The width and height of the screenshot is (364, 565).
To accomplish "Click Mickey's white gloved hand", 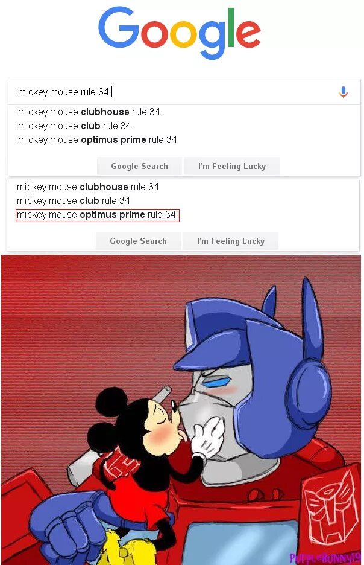I will click(207, 436).
